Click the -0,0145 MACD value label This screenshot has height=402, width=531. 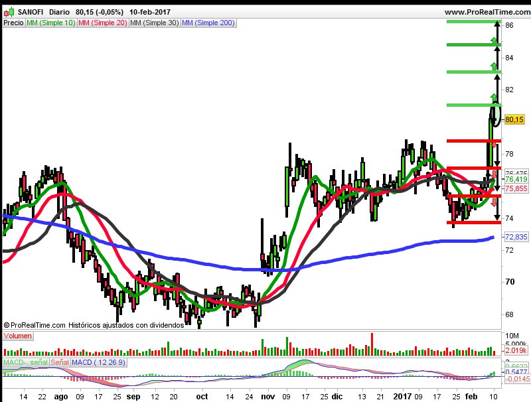(x=517, y=379)
